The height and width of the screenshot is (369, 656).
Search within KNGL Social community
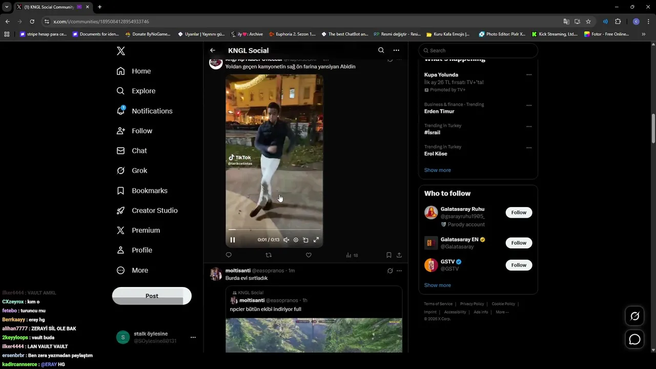coord(381,50)
